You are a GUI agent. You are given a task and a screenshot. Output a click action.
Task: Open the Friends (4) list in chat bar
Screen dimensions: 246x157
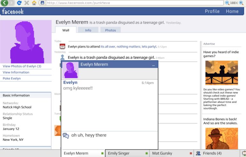(217, 153)
